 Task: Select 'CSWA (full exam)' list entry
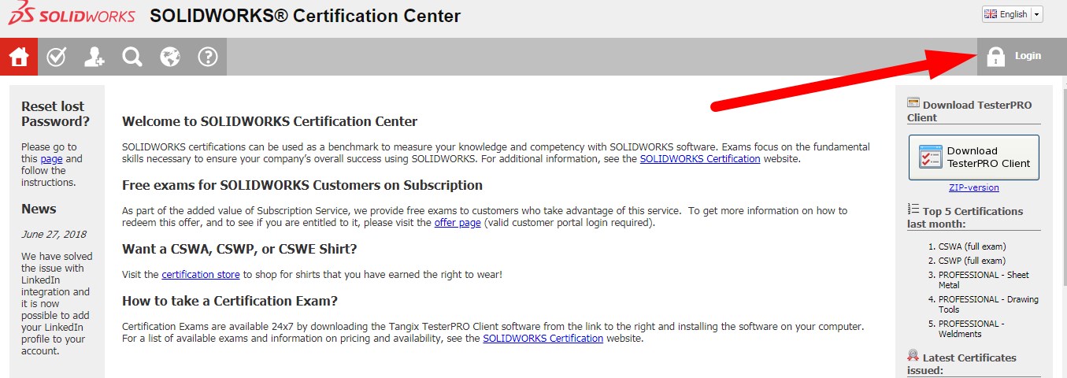pos(973,246)
